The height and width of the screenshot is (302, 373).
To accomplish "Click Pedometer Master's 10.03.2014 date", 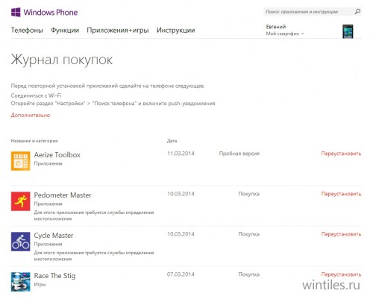I will point(181,194).
